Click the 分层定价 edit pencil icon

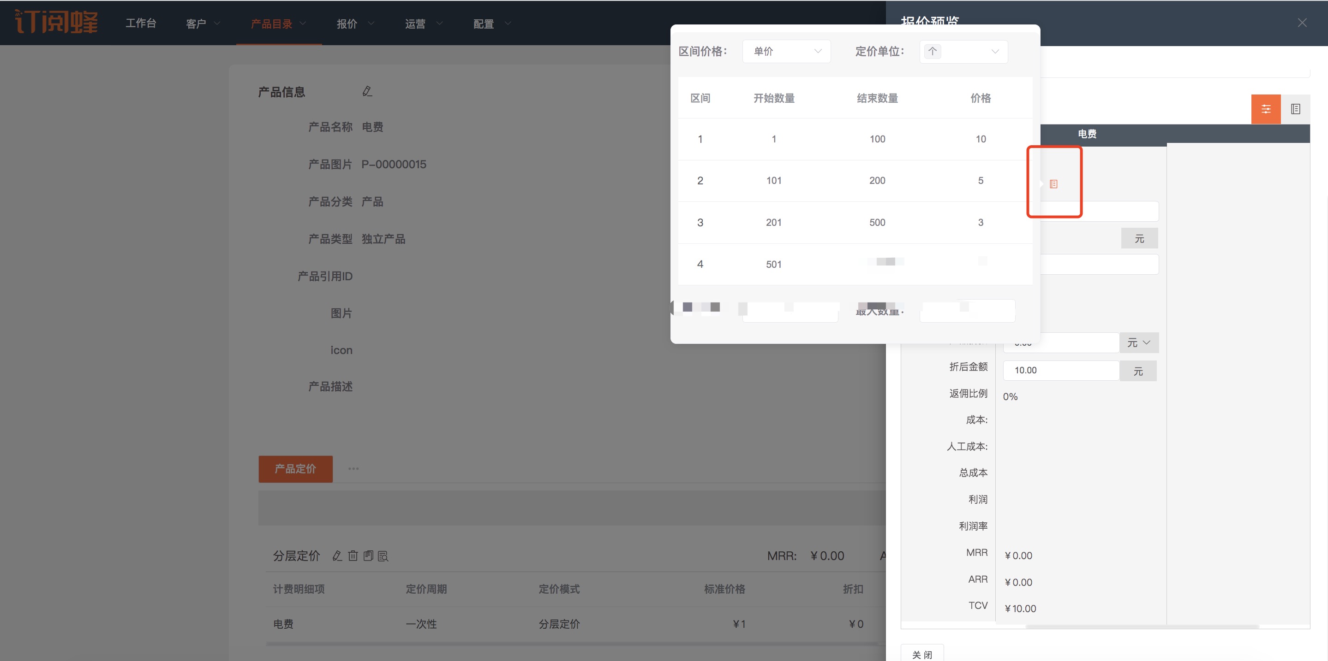pos(337,556)
